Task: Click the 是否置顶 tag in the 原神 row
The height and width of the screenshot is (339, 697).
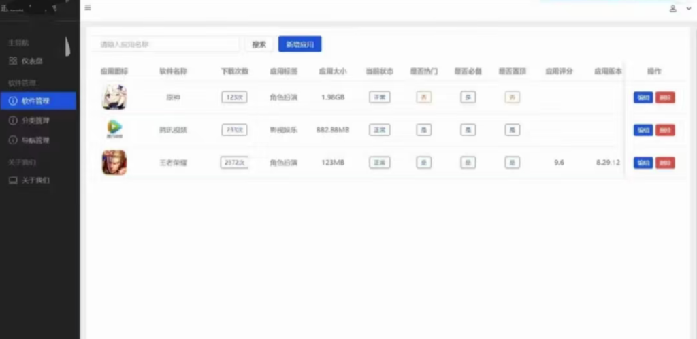Action: (513, 97)
